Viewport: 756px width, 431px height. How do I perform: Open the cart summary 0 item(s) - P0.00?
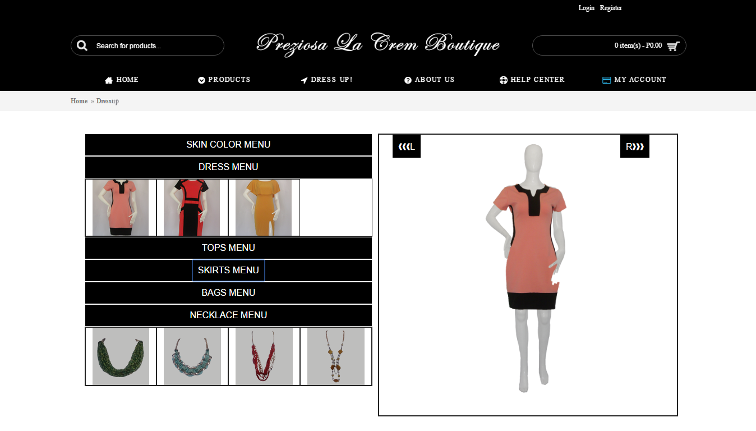(x=609, y=45)
